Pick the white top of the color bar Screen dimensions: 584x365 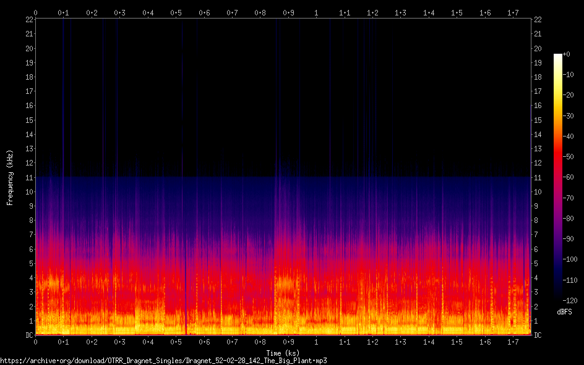[558, 57]
